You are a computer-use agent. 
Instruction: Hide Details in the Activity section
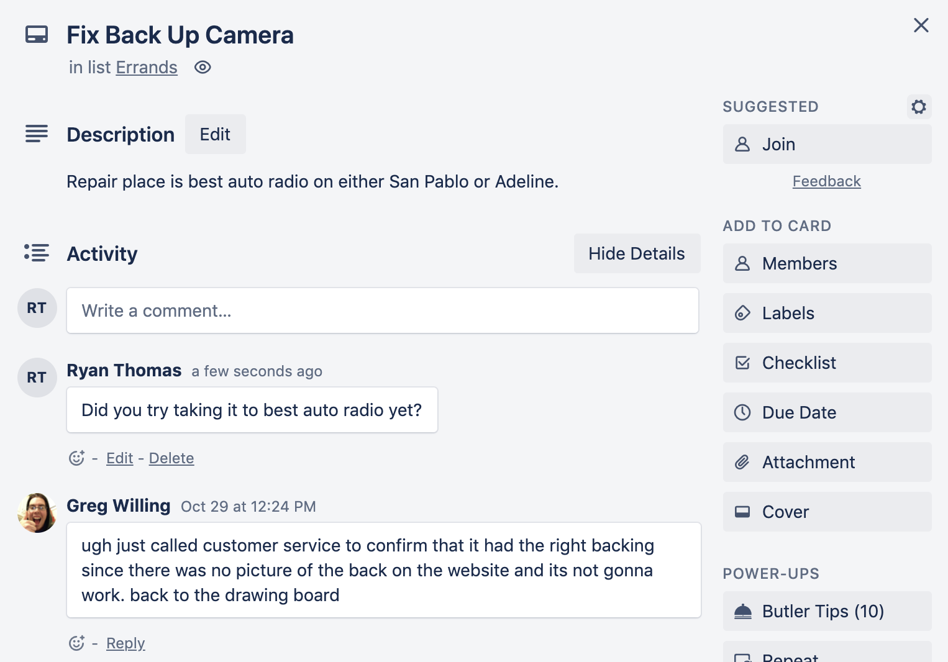tap(636, 253)
